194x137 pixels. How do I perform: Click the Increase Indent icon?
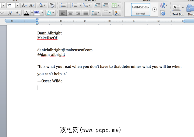tap(105, 5)
